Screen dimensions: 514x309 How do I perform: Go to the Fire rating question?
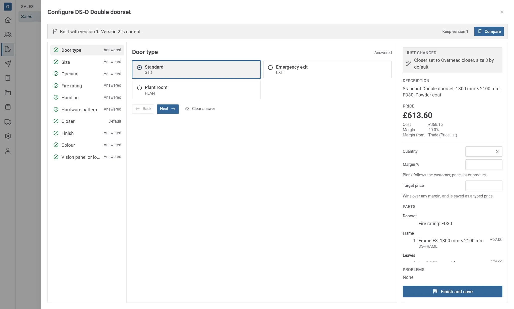(x=87, y=86)
